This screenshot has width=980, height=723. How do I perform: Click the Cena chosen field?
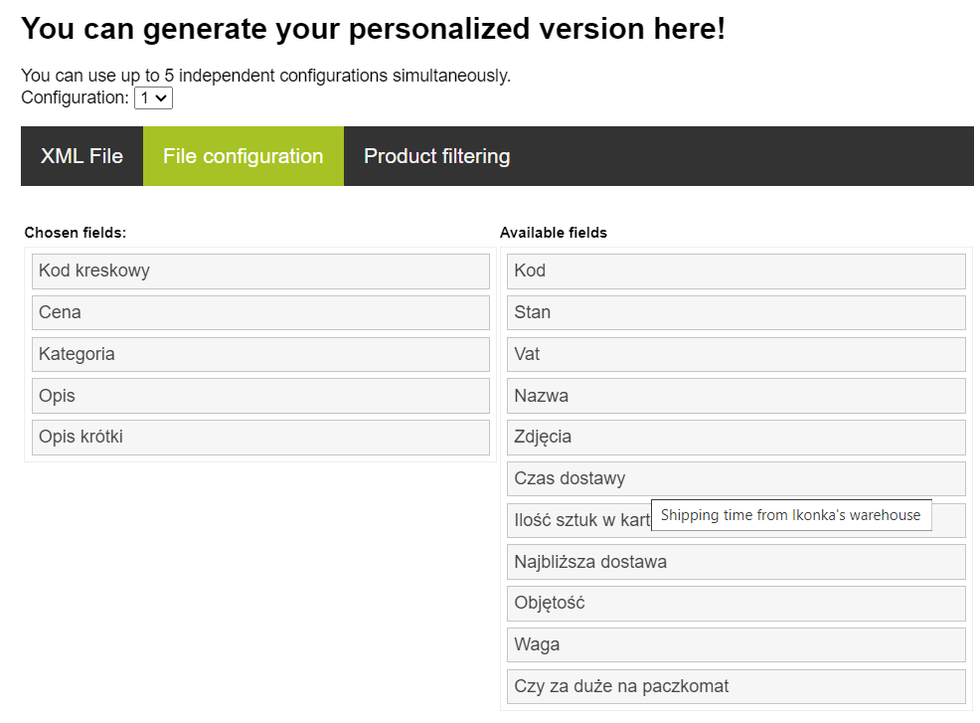pos(260,312)
